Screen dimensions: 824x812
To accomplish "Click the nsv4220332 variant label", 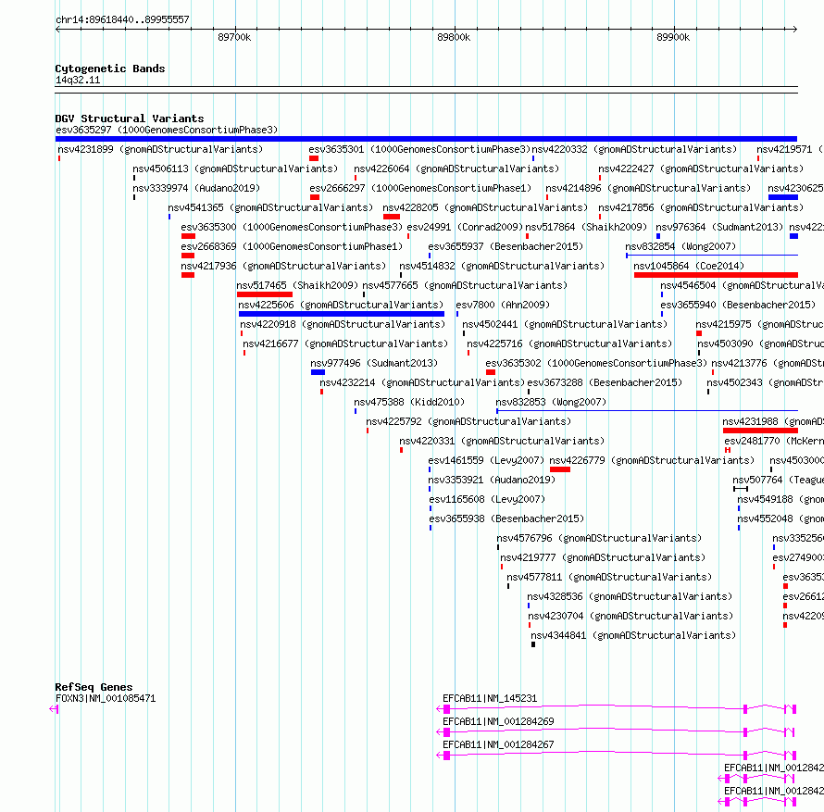I will (x=634, y=149).
